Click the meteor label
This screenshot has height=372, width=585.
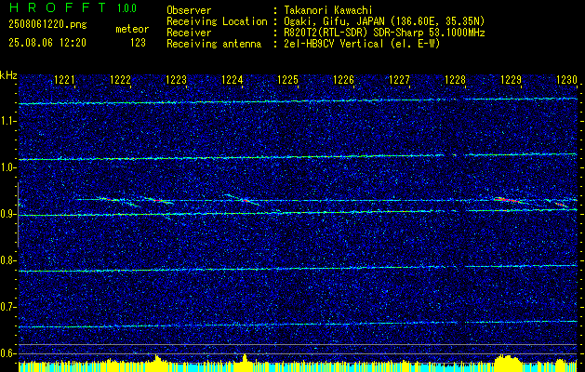point(132,29)
